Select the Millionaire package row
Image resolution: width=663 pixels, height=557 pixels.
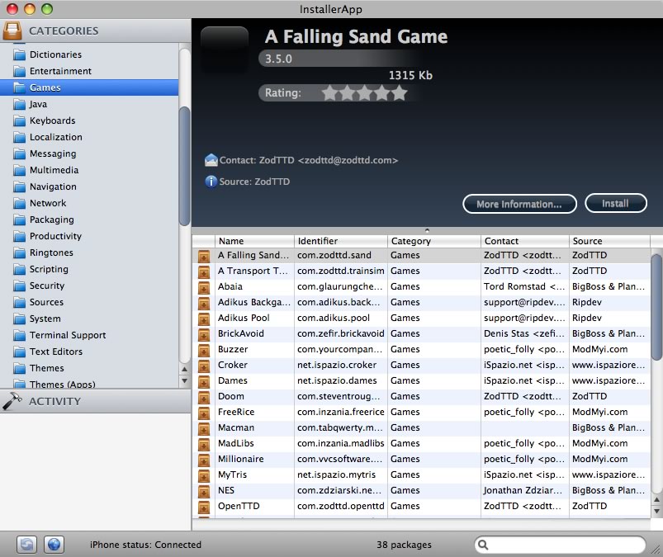(422, 459)
